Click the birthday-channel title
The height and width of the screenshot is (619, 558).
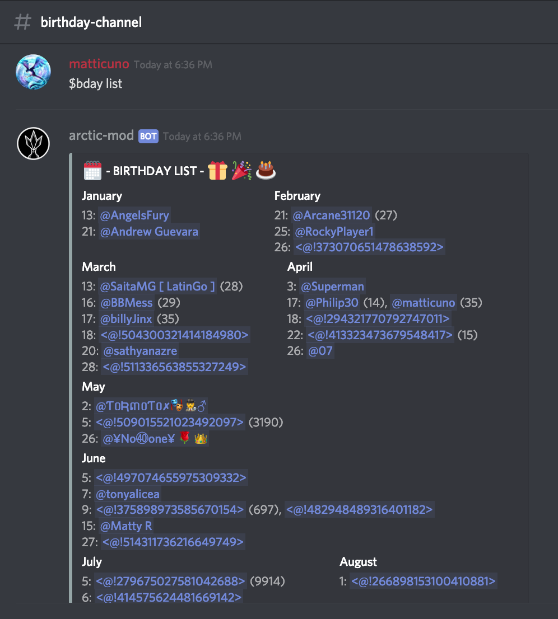coord(91,22)
